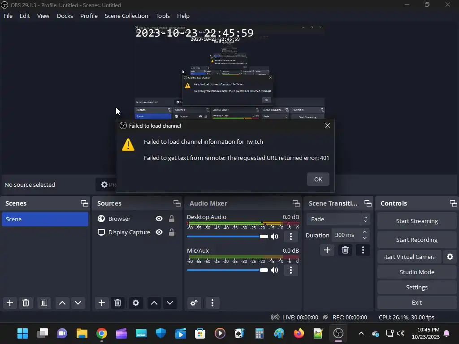Click Start Streaming

point(417,221)
